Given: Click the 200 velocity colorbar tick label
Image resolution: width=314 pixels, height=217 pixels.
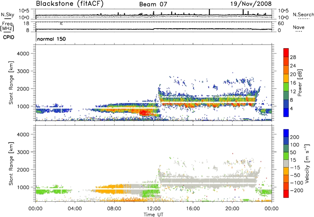Looking at the screenshot, I should 295,137.
